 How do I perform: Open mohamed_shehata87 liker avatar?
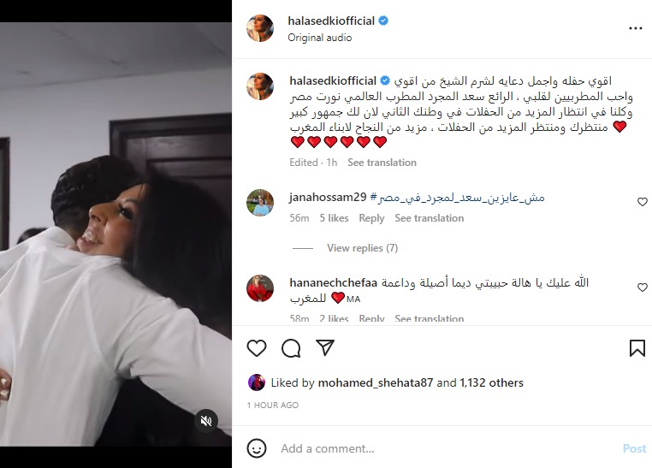257,382
